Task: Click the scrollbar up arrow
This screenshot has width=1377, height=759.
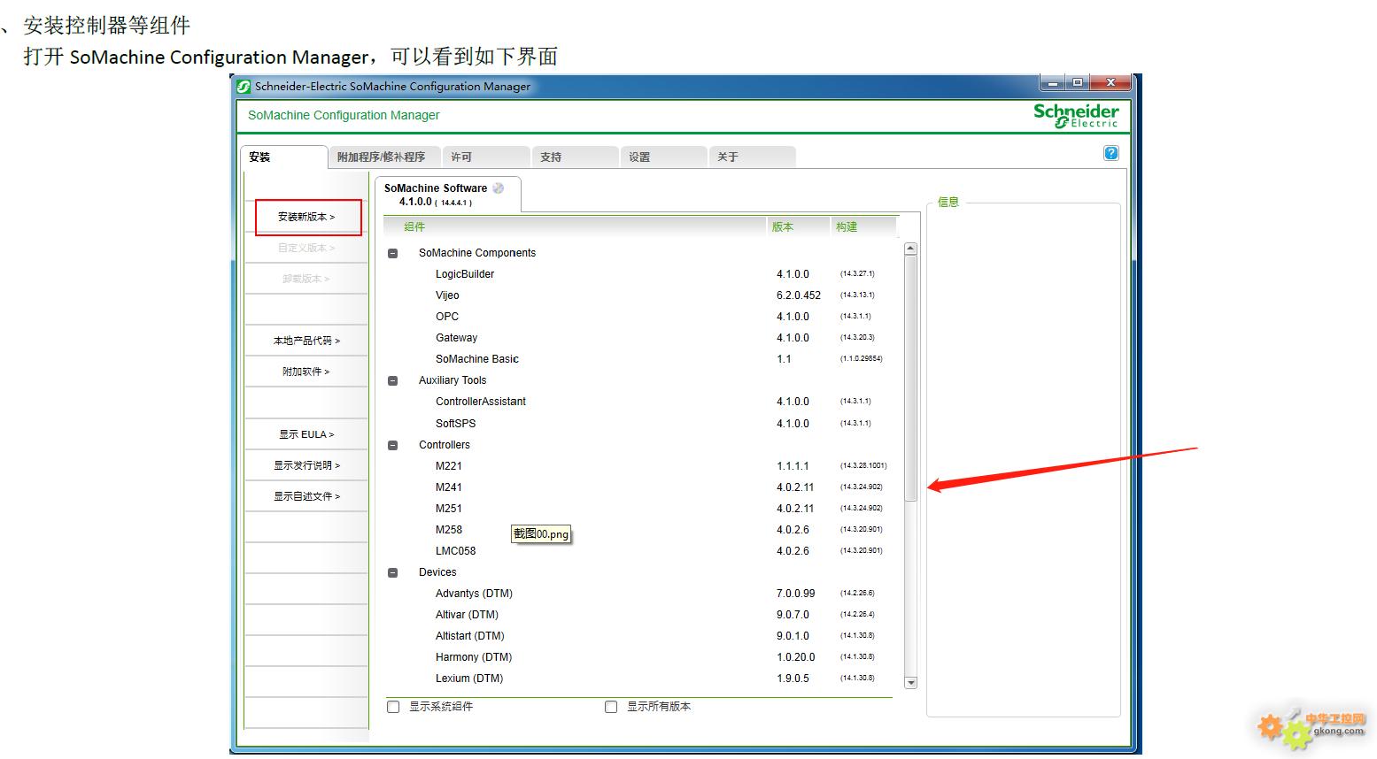Action: pyautogui.click(x=910, y=249)
